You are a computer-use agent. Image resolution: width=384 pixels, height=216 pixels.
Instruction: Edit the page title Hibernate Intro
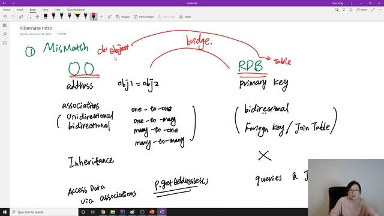click(x=36, y=28)
